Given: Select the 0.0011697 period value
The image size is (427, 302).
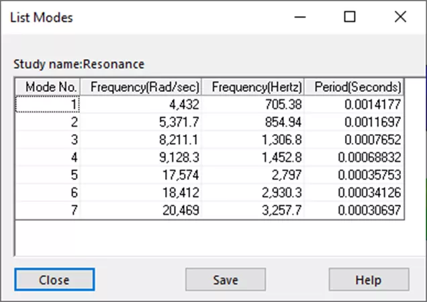Looking at the screenshot, I should [353, 123].
